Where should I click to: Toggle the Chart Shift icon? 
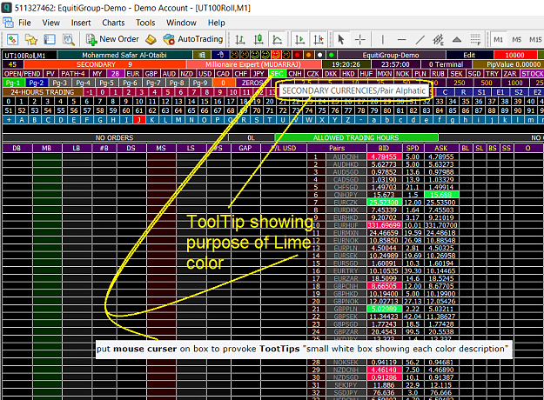pos(319,39)
